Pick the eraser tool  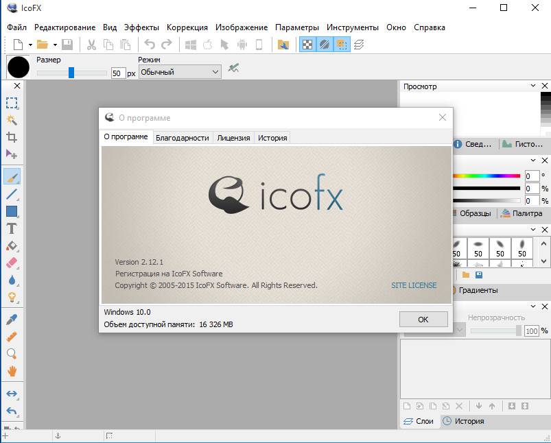point(12,263)
